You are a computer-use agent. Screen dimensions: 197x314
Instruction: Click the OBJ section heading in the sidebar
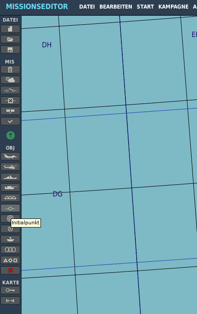coord(10,148)
